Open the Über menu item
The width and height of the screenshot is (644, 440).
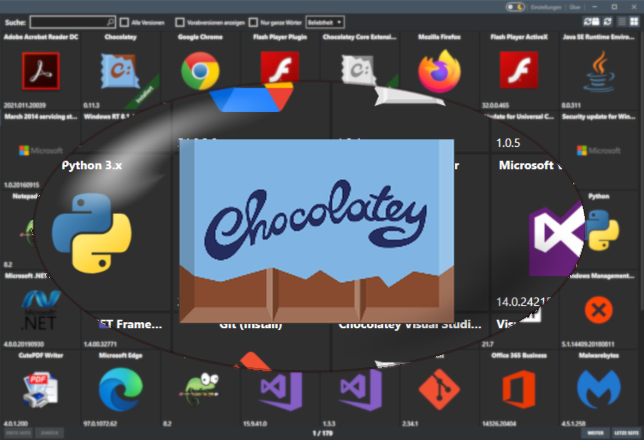[x=575, y=7]
